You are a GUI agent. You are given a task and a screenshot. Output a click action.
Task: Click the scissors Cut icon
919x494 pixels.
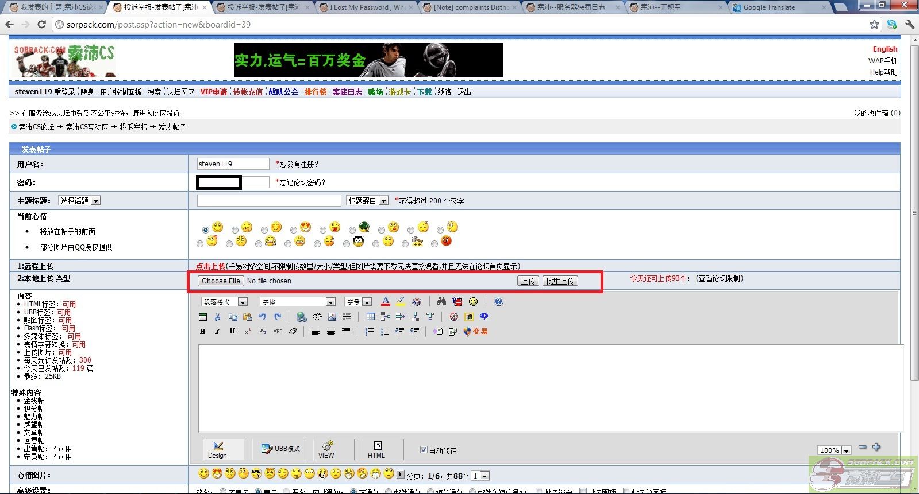coord(217,317)
